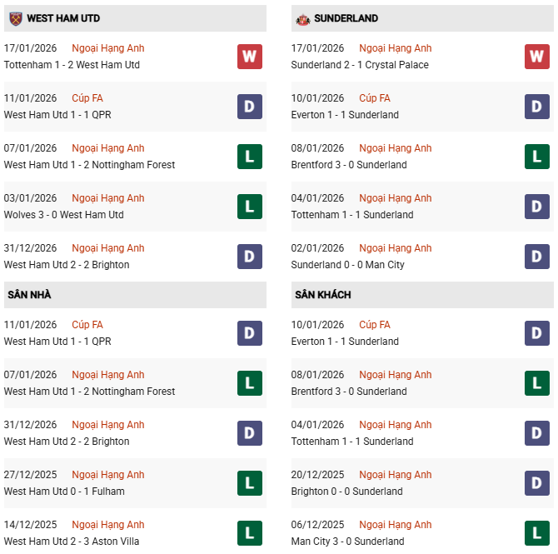Click D badge beside Brighton 0 - 0 Sunderland

click(x=536, y=483)
